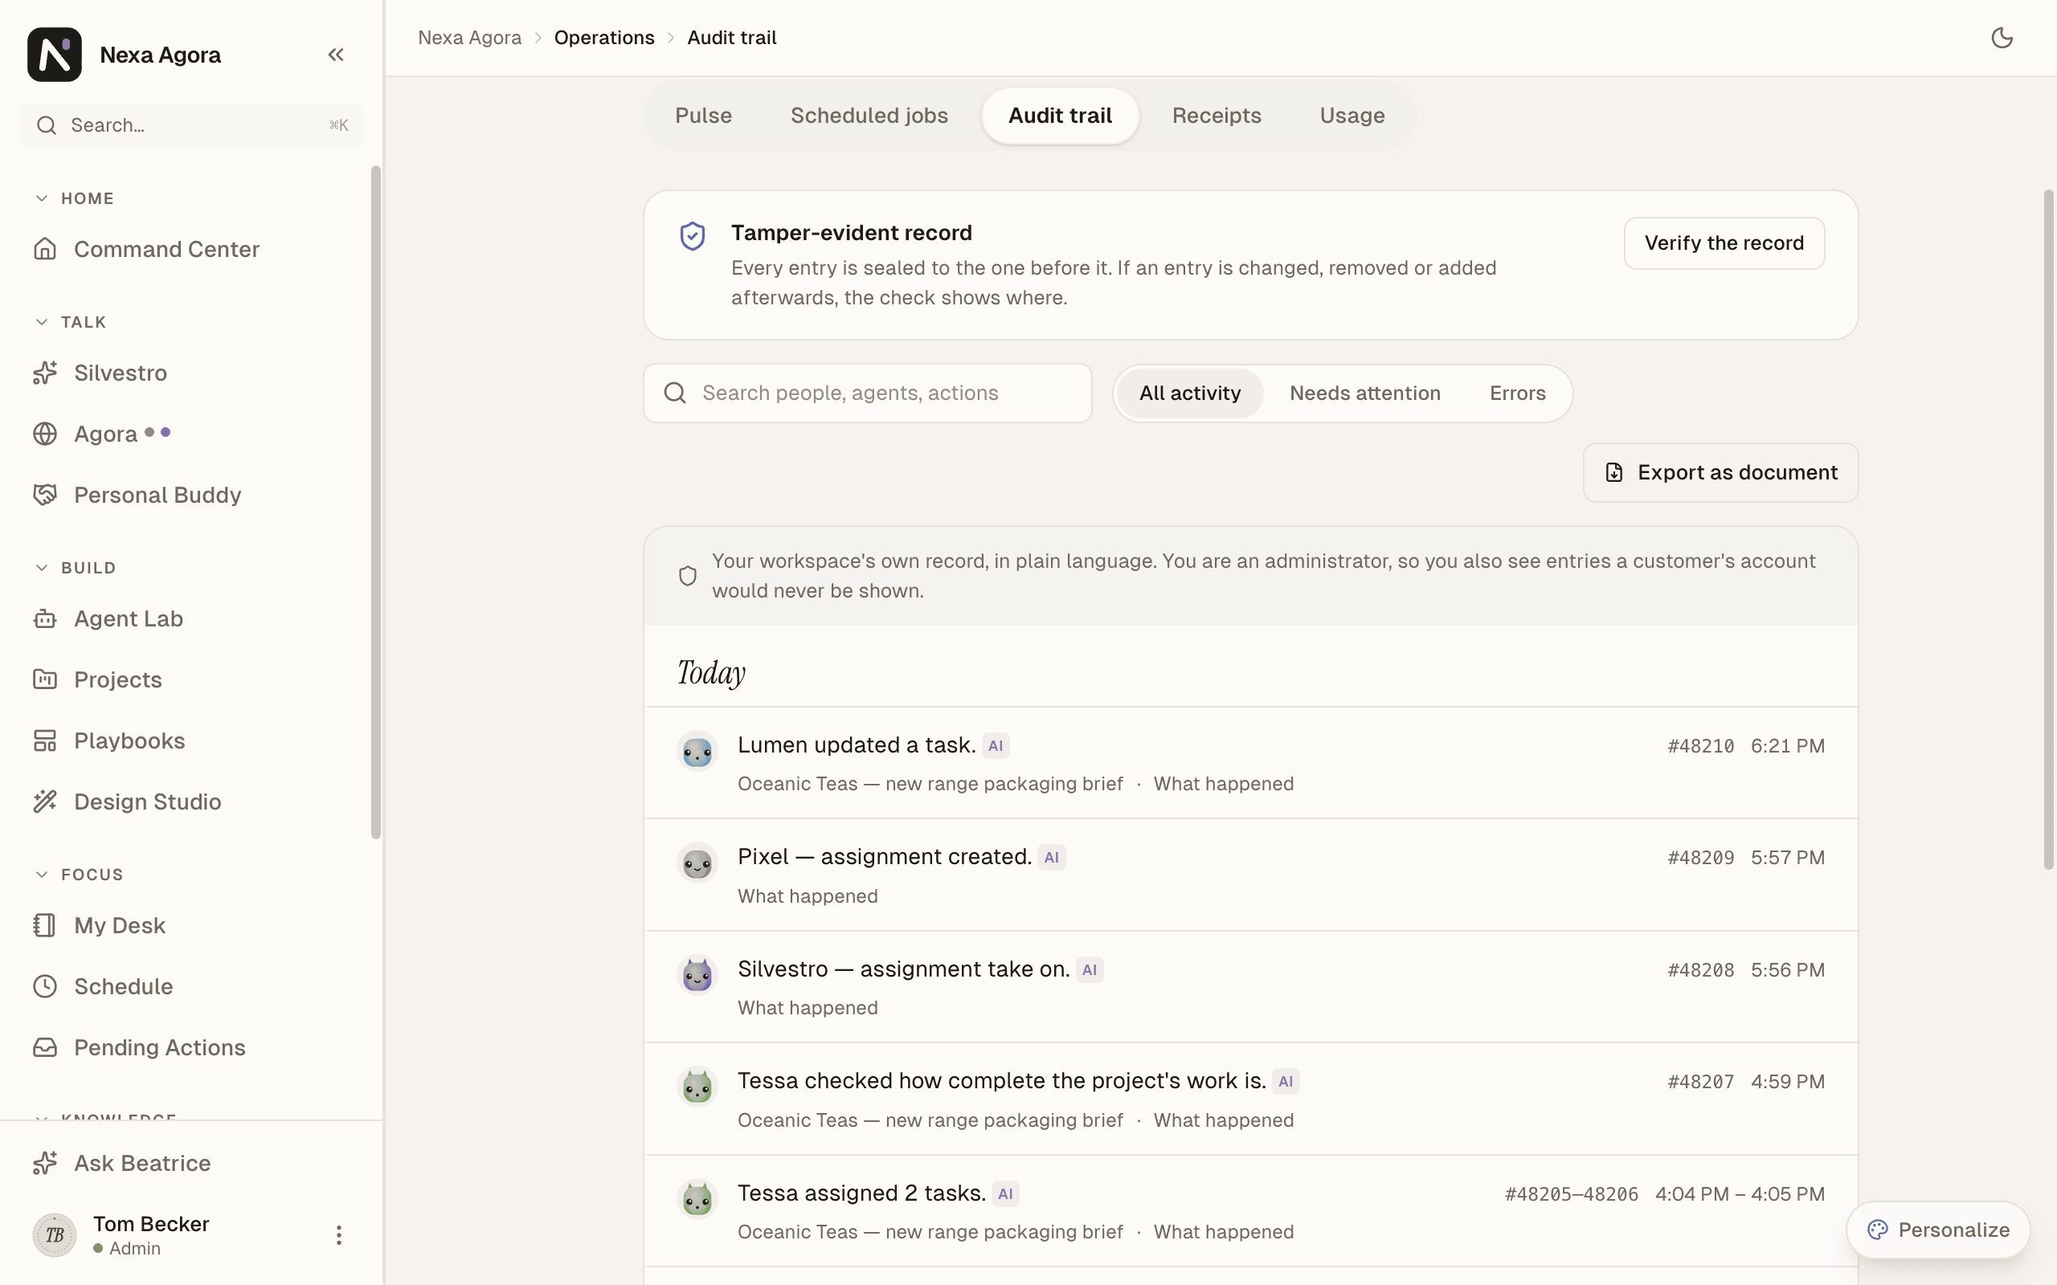
Task: Click Pixel's avatar in audit entry
Action: click(697, 863)
